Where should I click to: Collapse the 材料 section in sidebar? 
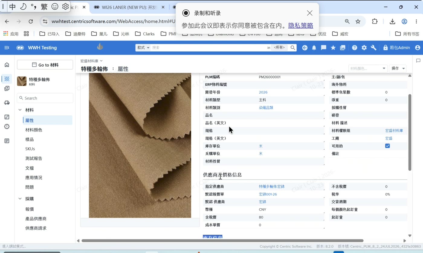click(x=20, y=110)
